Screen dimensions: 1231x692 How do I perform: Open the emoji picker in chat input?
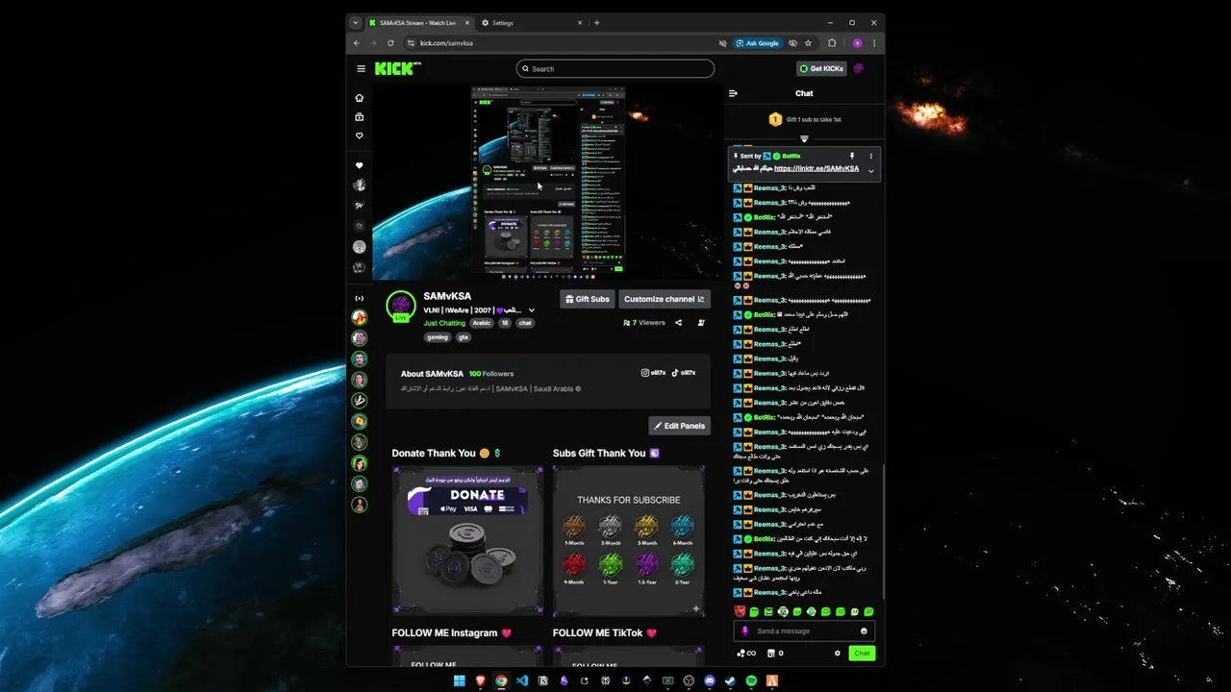864,631
